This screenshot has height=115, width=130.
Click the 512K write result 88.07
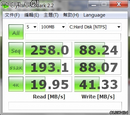98,67
